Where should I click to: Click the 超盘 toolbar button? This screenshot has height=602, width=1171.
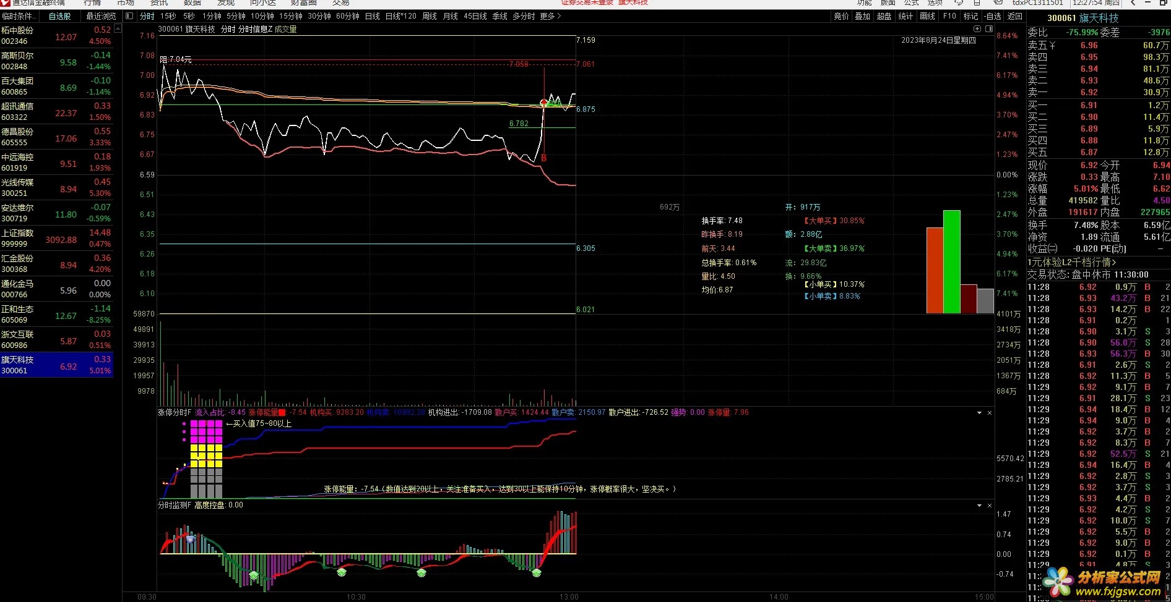[x=884, y=16]
